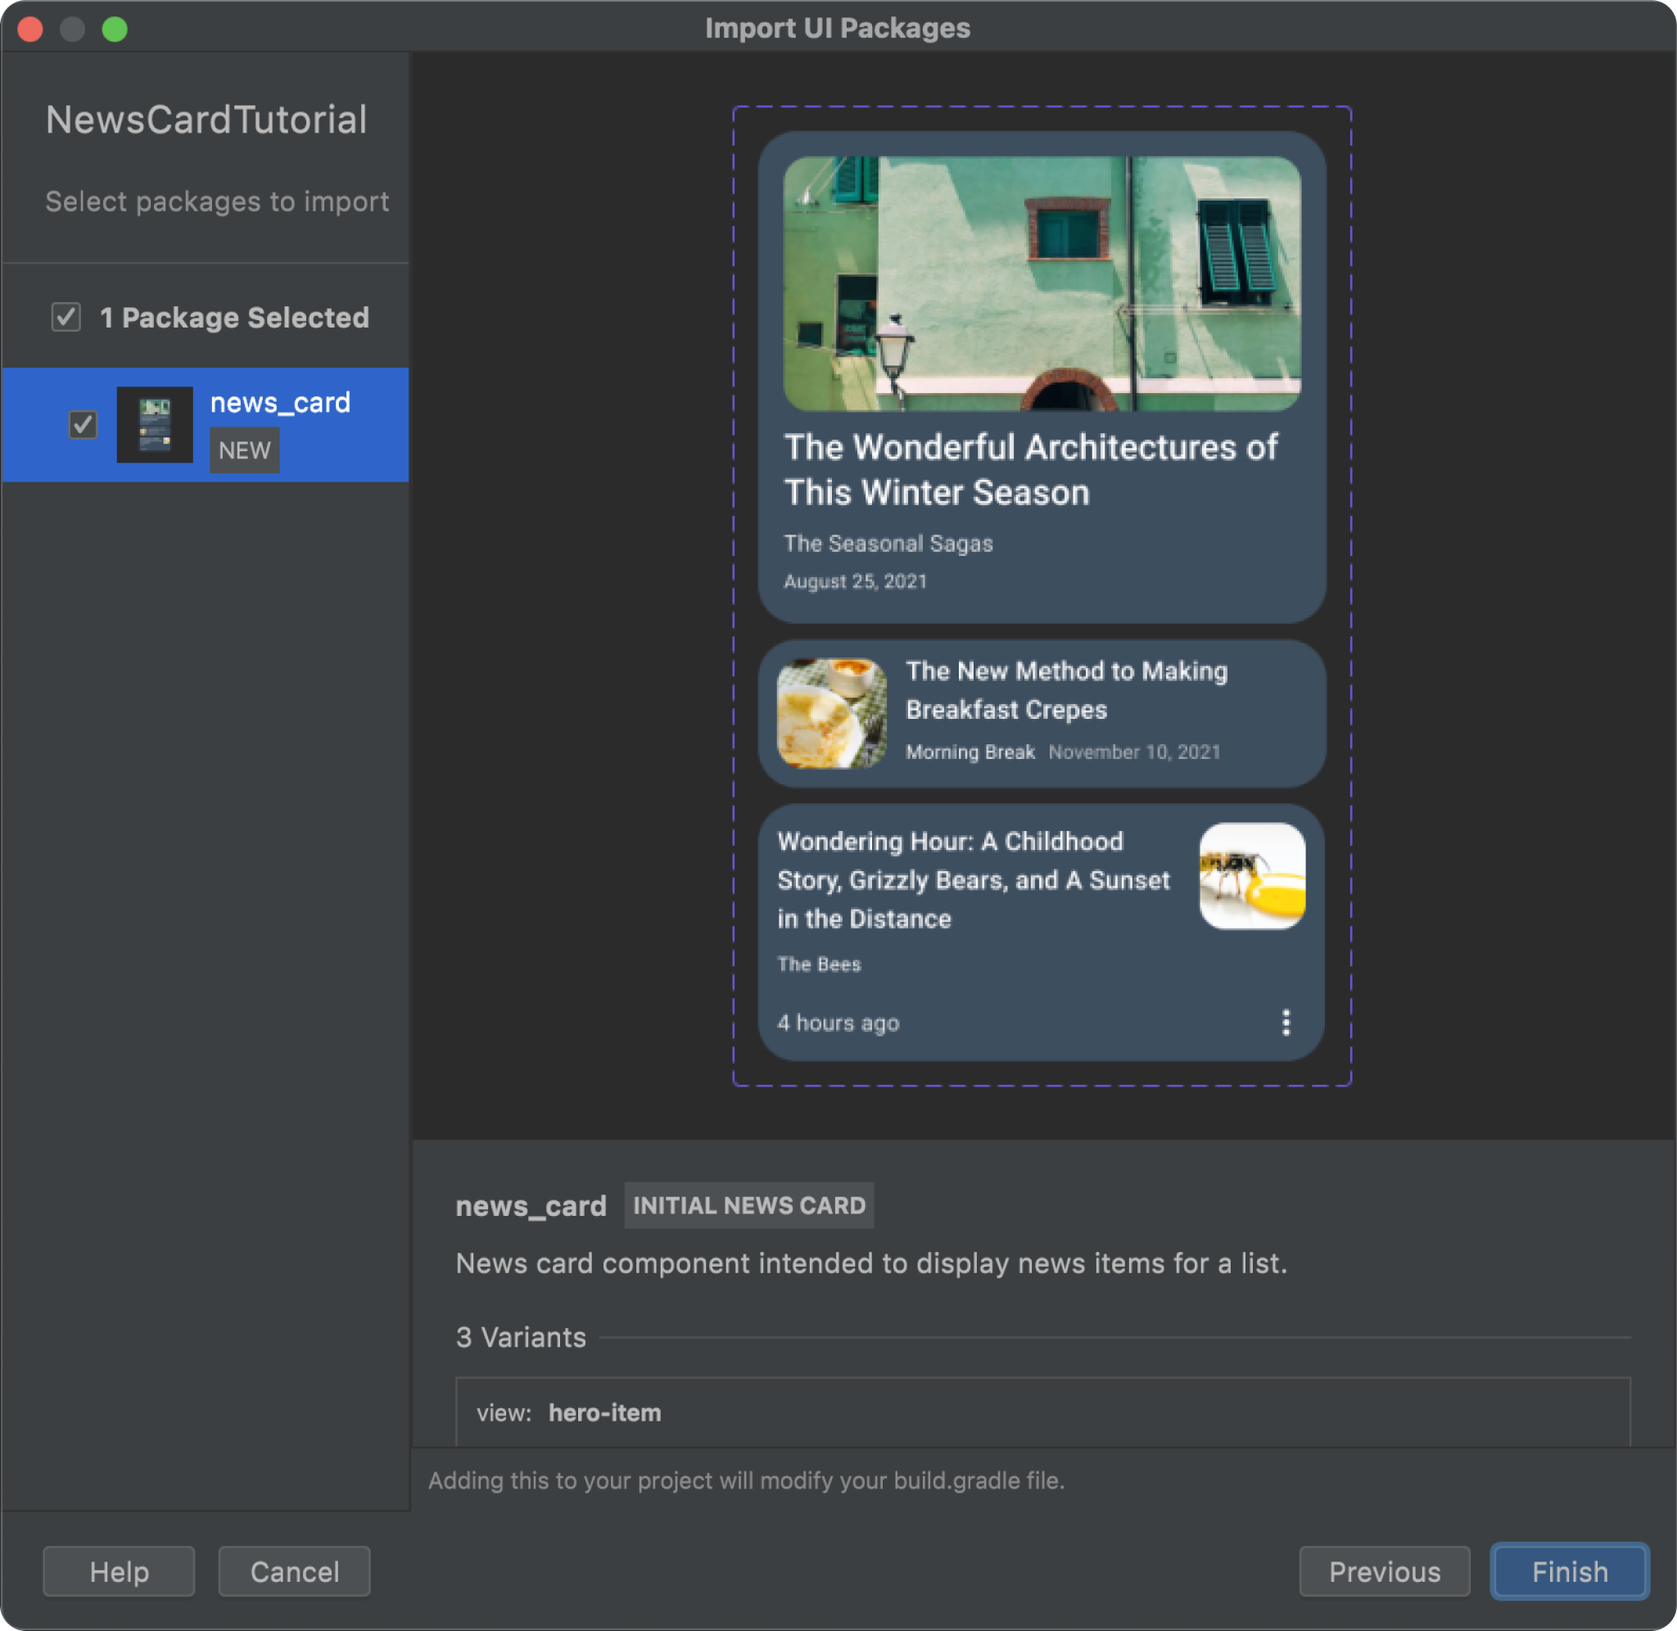This screenshot has width=1677, height=1631.
Task: Click the breakfast crepes thumbnail image icon
Action: pyautogui.click(x=831, y=712)
